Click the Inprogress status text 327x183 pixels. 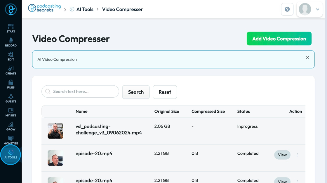(247, 126)
